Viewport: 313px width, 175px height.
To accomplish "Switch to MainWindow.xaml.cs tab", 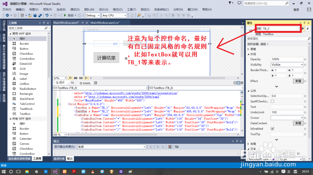I will 105,23.
